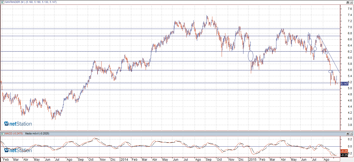This screenshot has width=354, height=162.
Task: Click the 2014 label on time axis
Action: point(124,160)
